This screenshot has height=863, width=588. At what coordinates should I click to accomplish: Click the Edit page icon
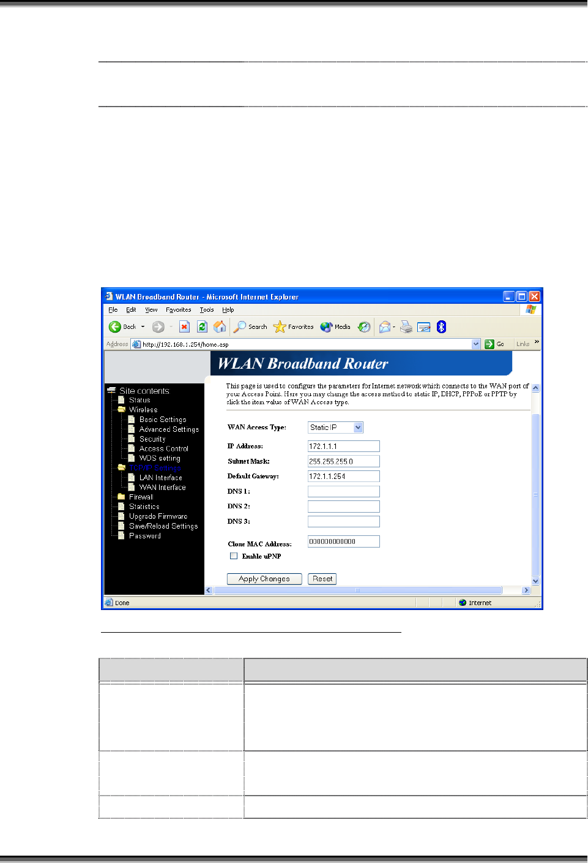[x=424, y=327]
